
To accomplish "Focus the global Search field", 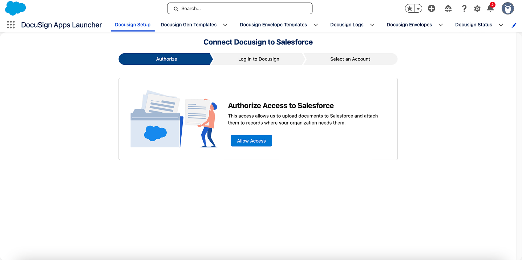I will click(x=240, y=8).
